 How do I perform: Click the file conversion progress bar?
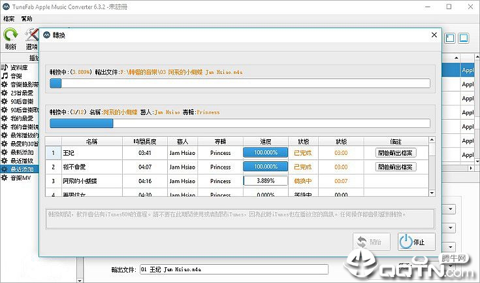click(x=240, y=83)
